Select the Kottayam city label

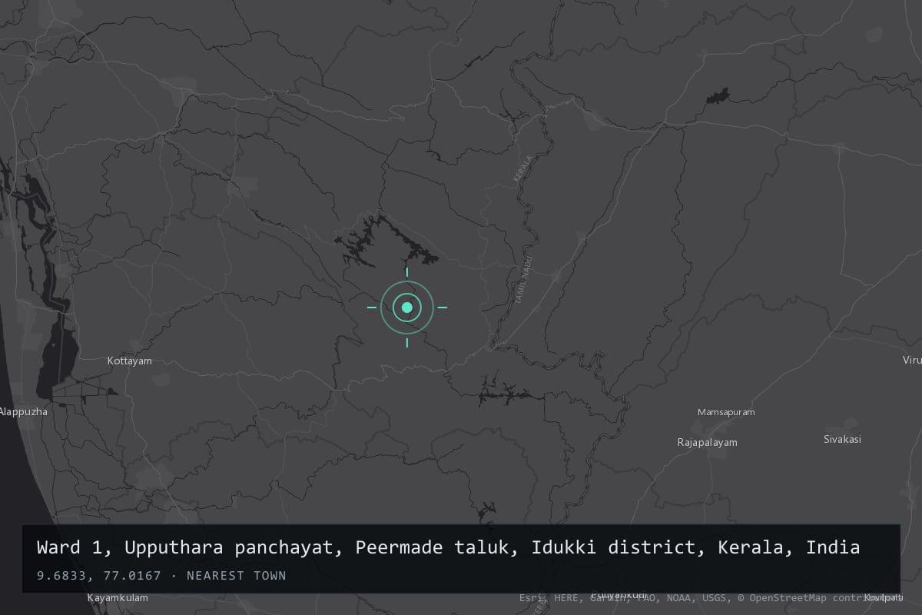(129, 361)
